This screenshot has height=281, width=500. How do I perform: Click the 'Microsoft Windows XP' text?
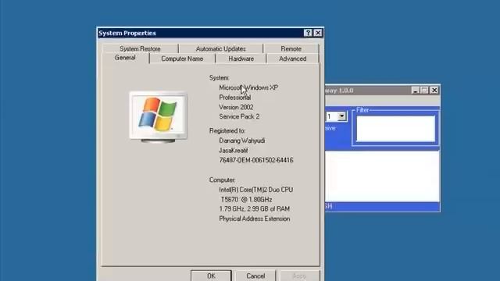[248, 87]
